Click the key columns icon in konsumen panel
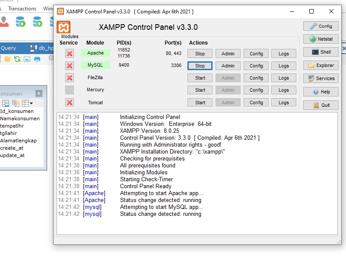This screenshot has width=346, height=279. tap(16, 103)
